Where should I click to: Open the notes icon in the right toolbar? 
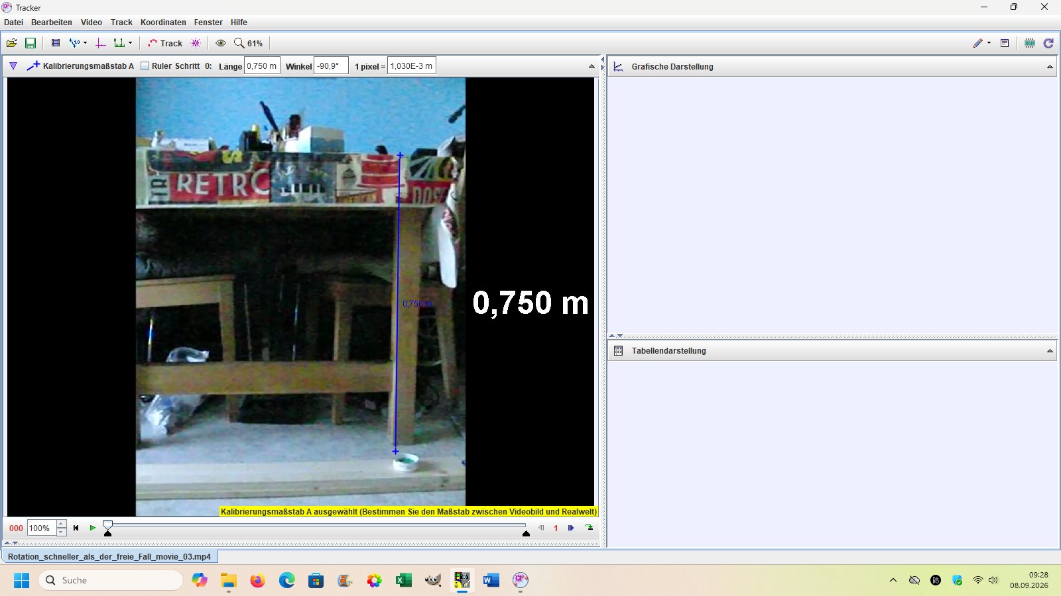coord(1005,43)
